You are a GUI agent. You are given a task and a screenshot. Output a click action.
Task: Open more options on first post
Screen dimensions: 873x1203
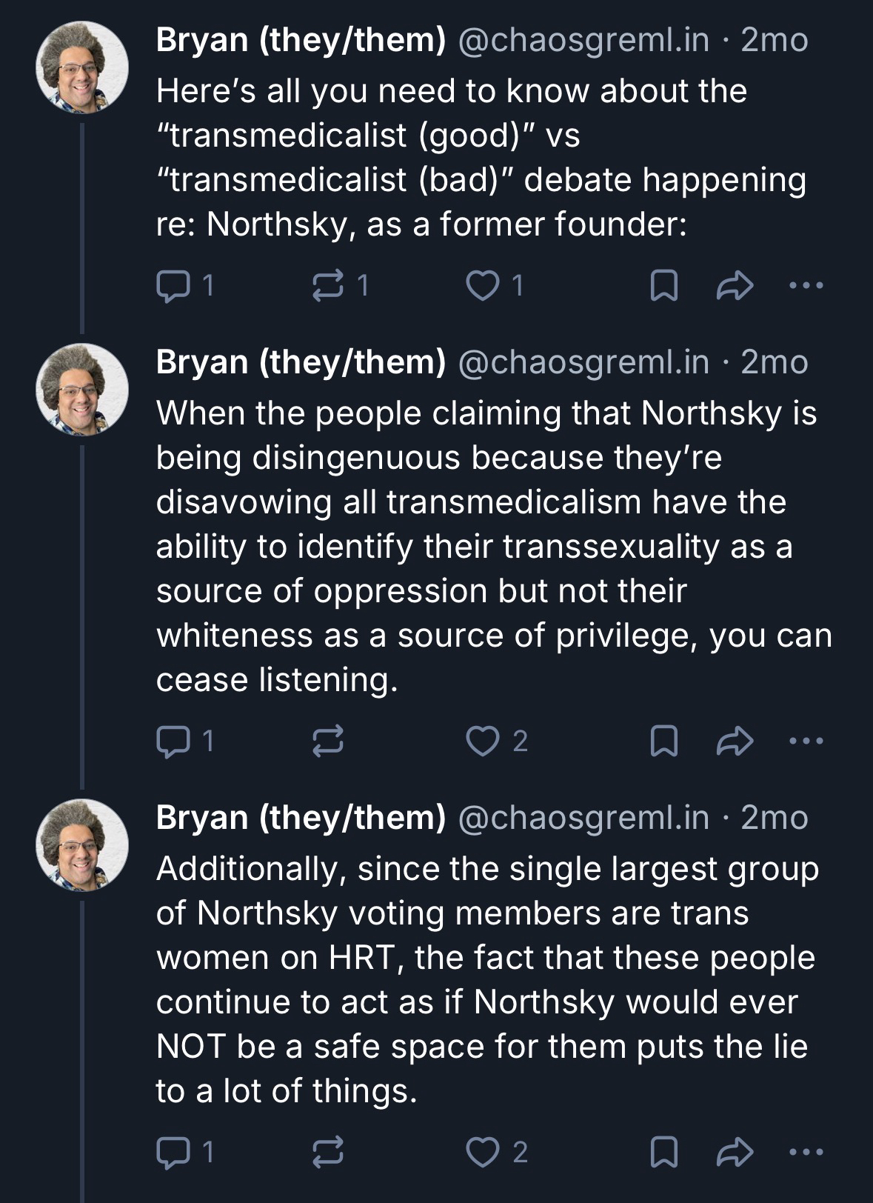click(806, 285)
